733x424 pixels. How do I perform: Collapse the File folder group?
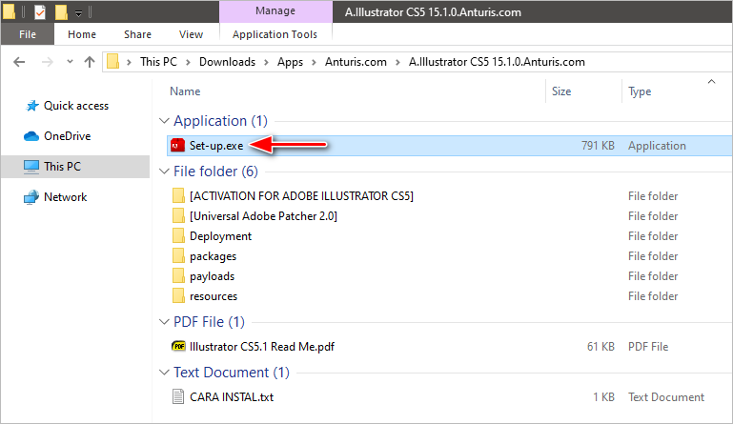162,172
